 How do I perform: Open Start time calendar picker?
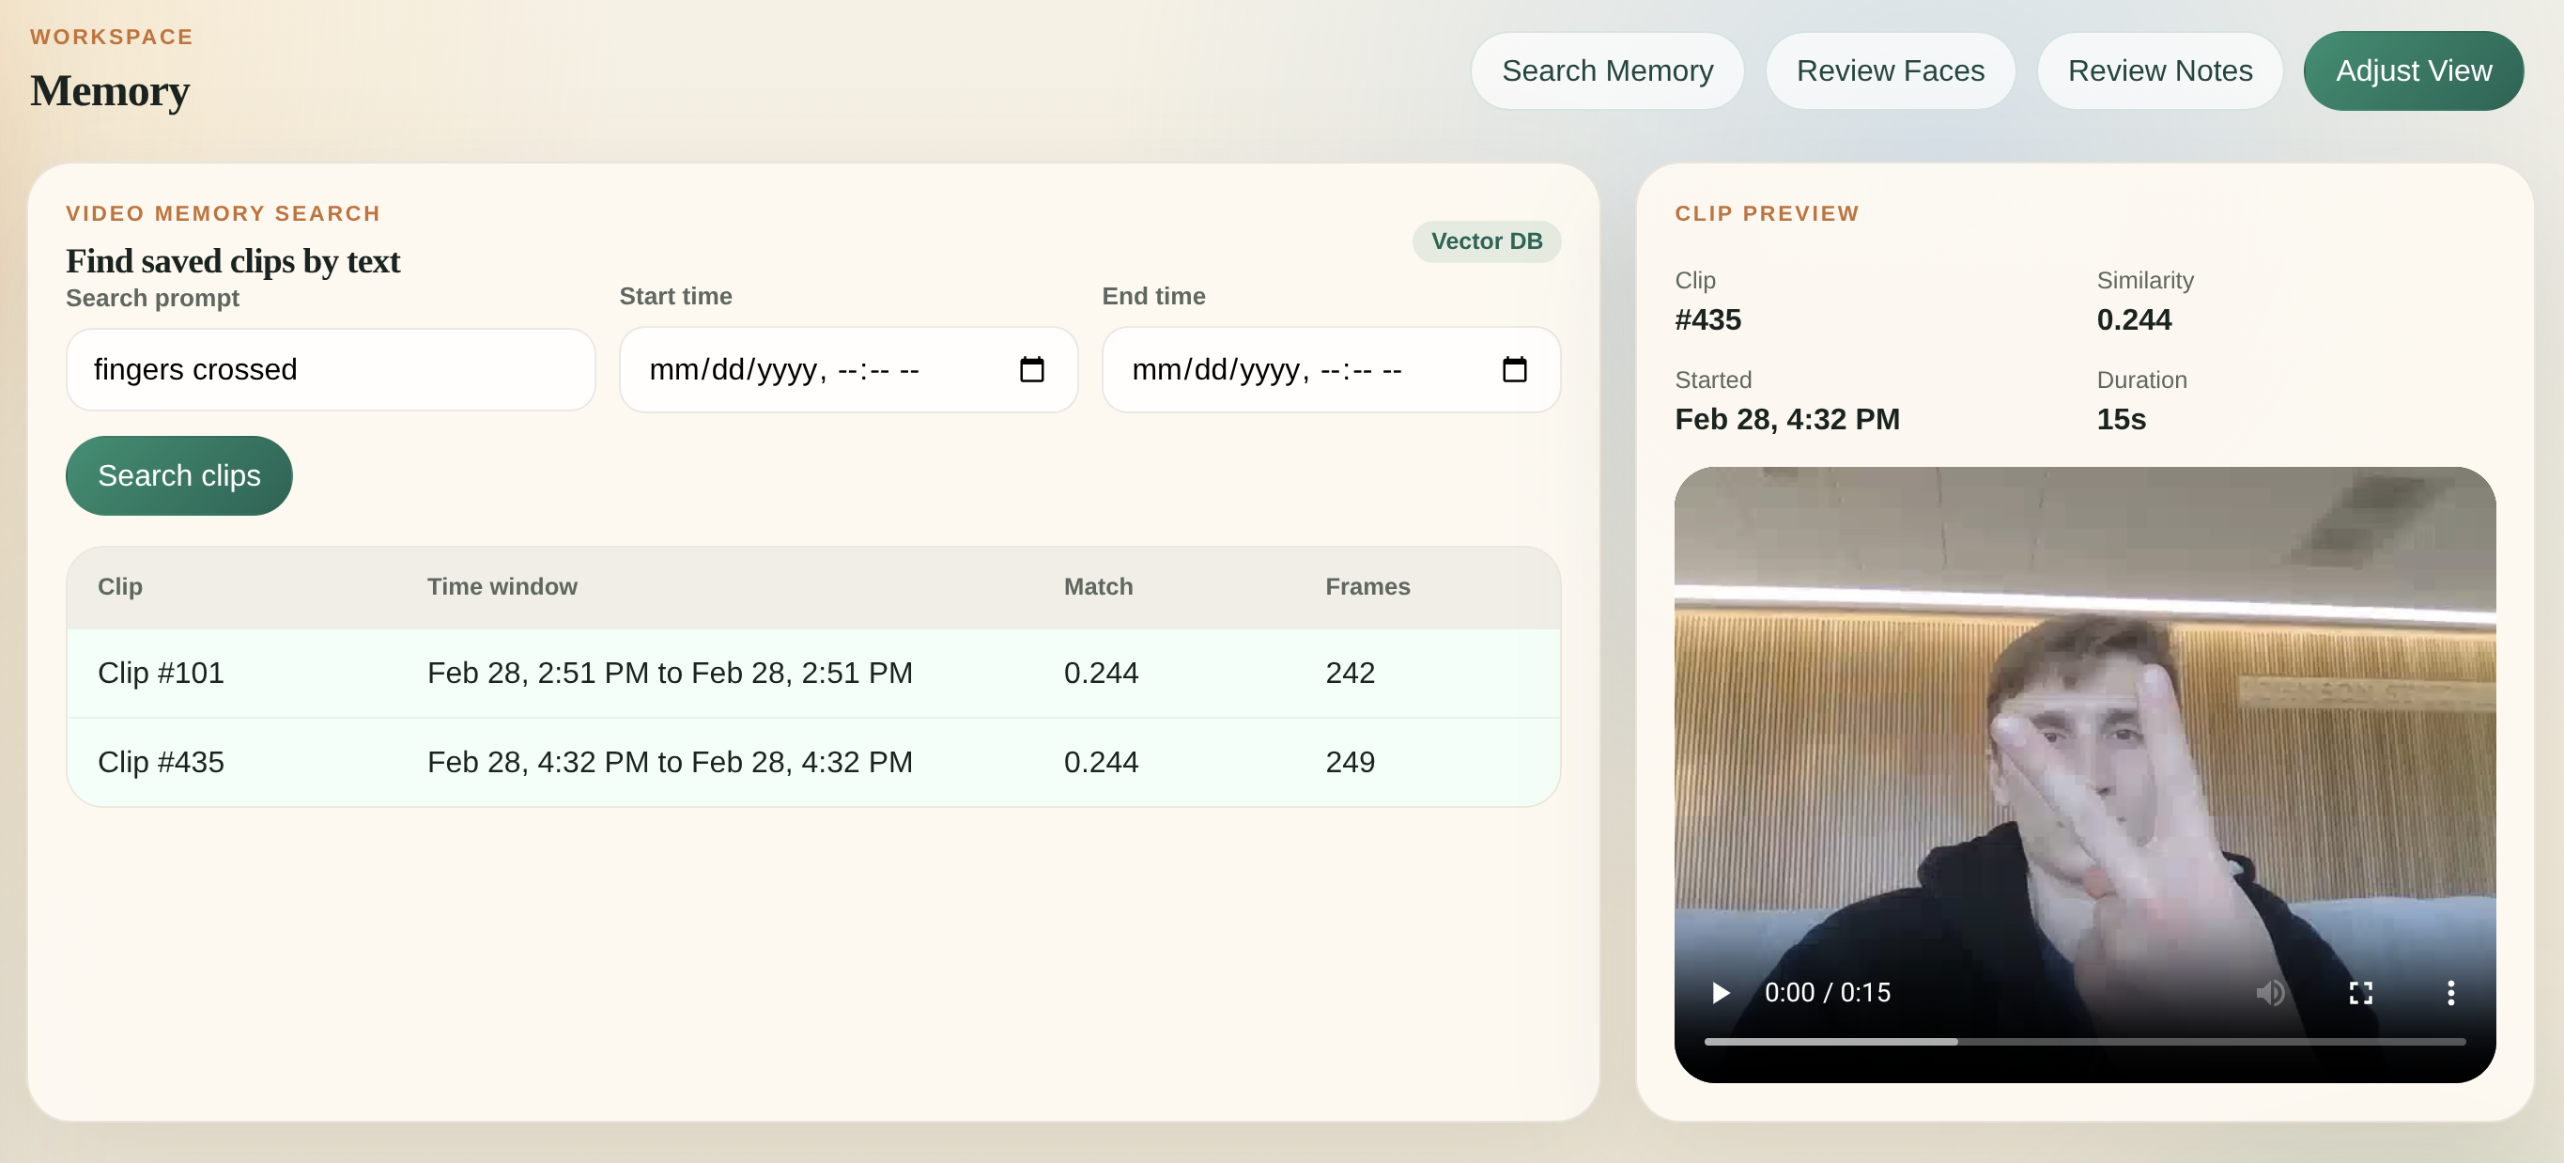1031,369
